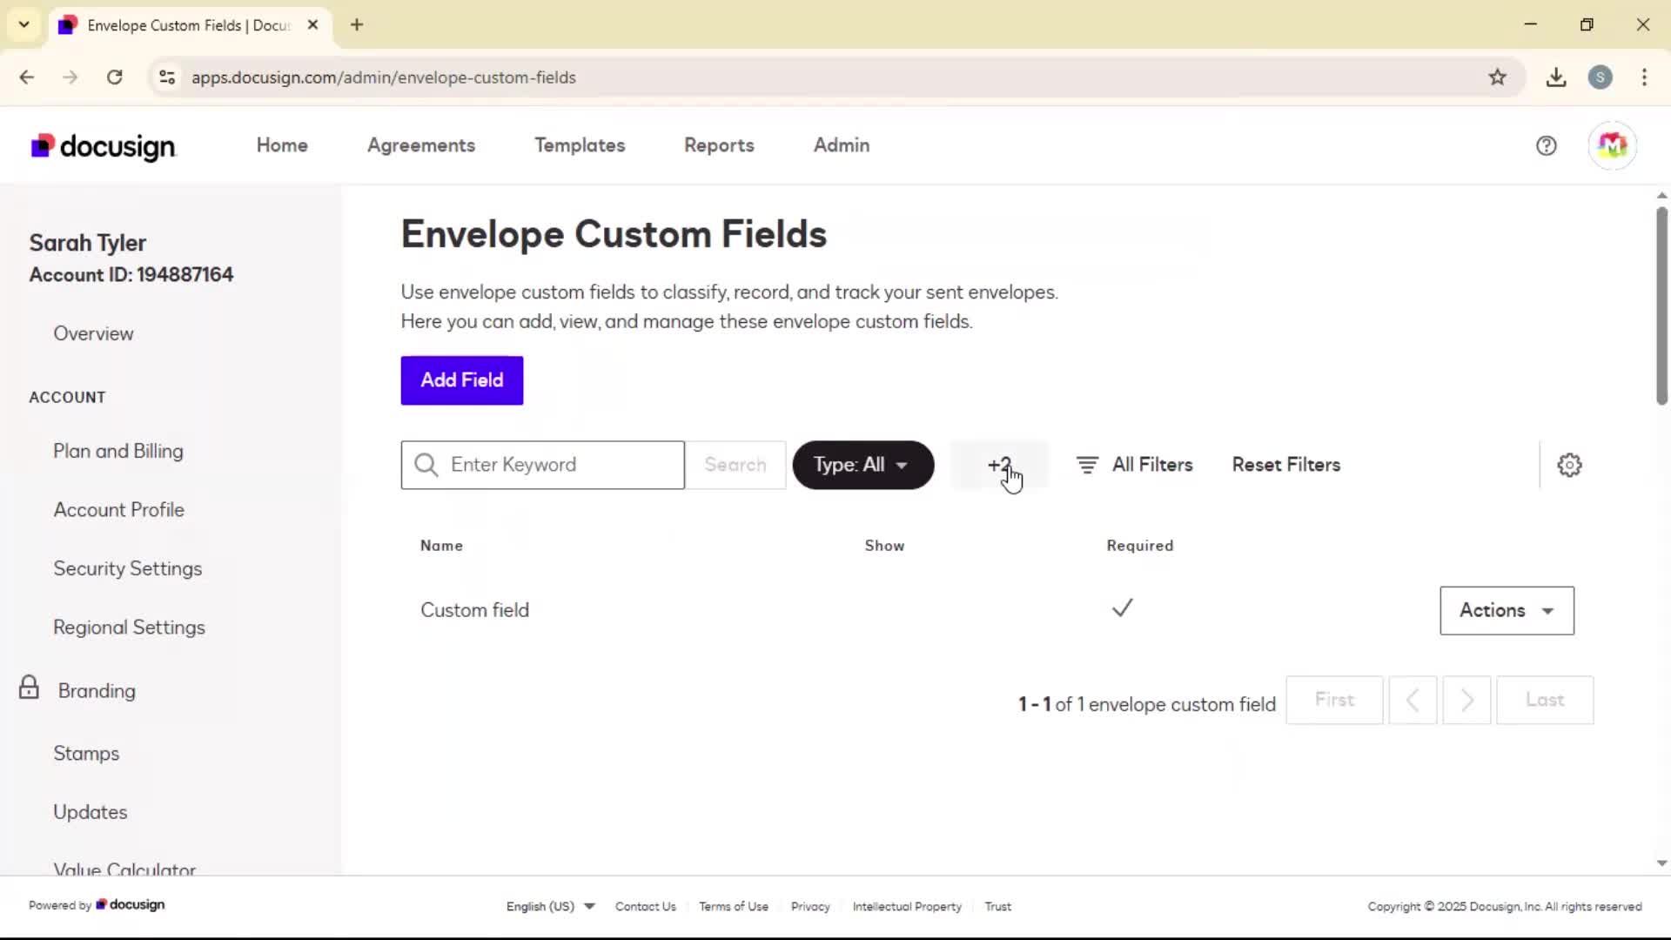This screenshot has width=1671, height=940.
Task: Click Reset Filters
Action: [1286, 465]
